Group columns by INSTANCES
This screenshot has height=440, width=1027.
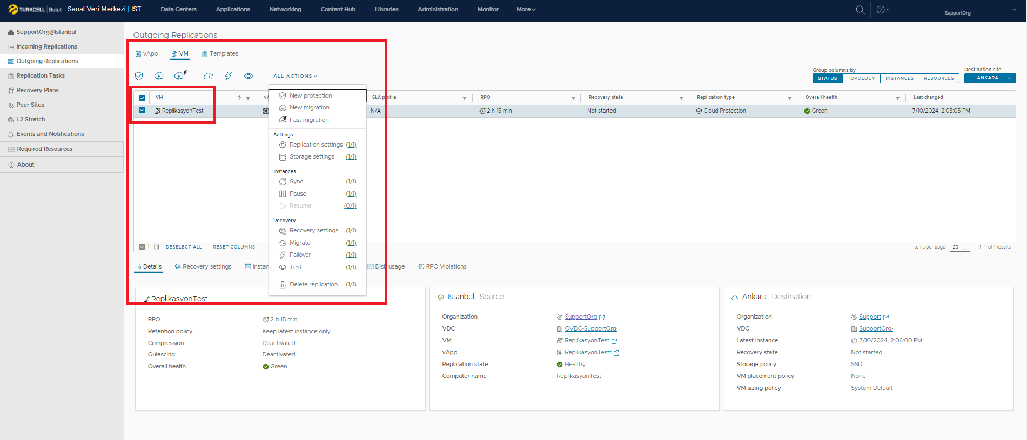tap(900, 78)
